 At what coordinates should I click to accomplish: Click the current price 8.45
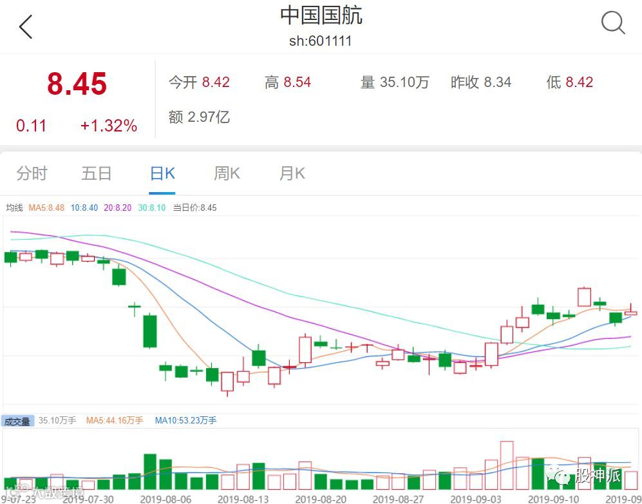coord(77,84)
